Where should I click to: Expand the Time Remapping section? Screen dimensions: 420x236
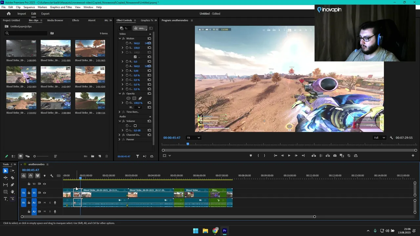coord(119,112)
